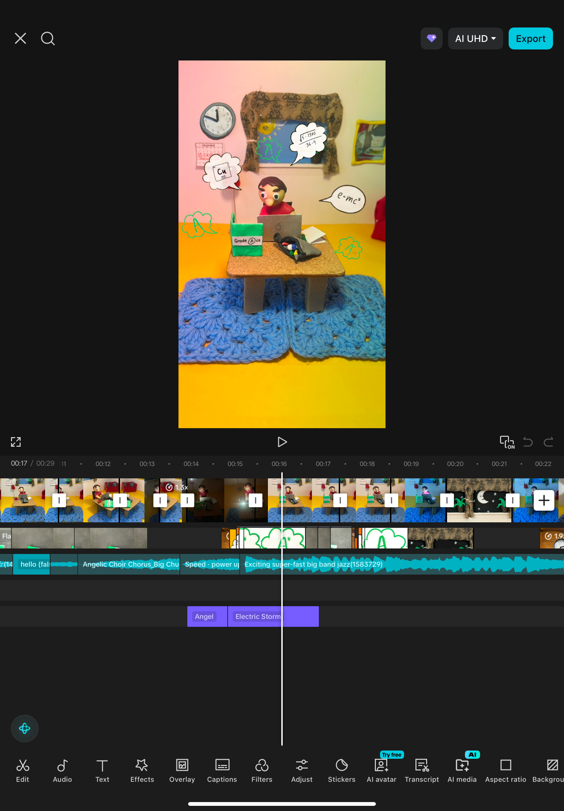
Task: Tap the 00:17 current time readout
Action: (19, 463)
